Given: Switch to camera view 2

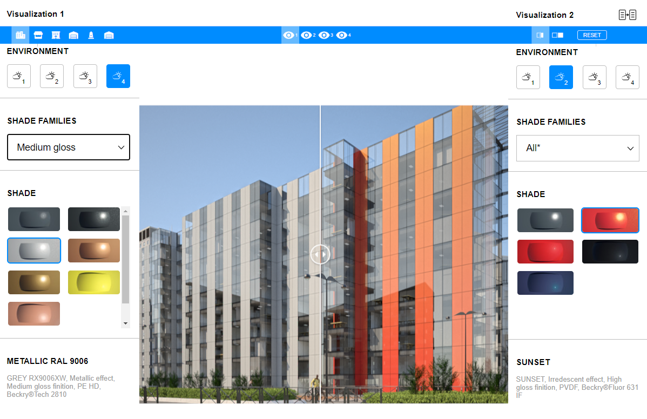Looking at the screenshot, I should [x=308, y=35].
